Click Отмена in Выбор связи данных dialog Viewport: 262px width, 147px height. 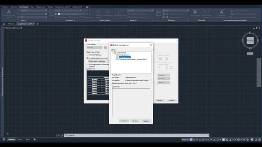pos(135,121)
